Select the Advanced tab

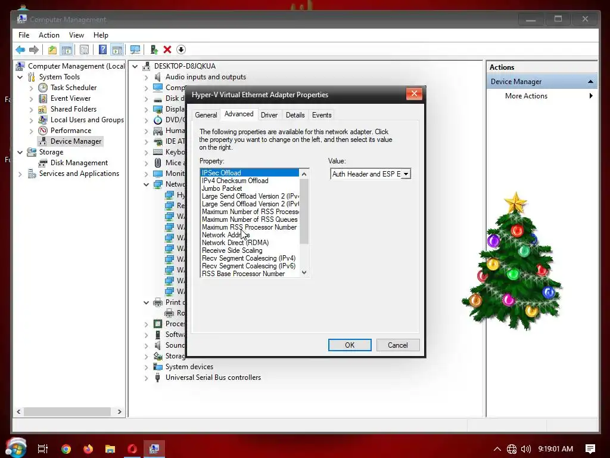[x=239, y=114]
